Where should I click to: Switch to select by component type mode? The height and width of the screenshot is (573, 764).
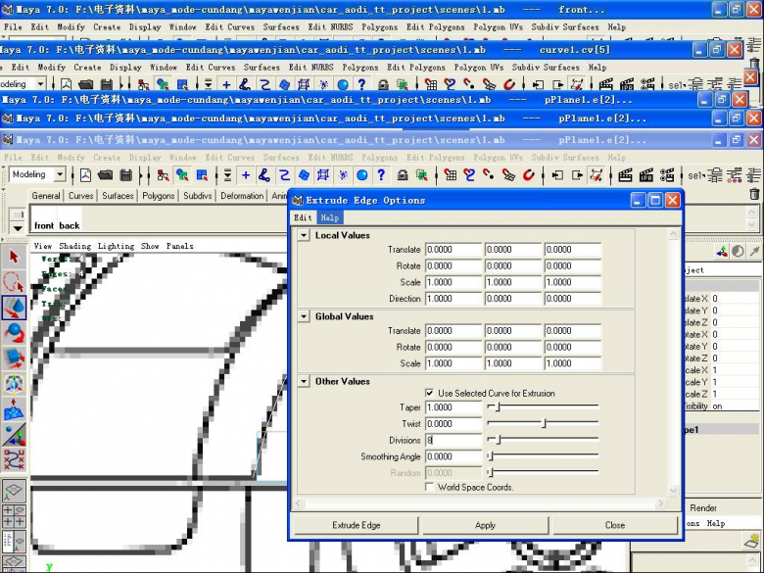tap(202, 175)
